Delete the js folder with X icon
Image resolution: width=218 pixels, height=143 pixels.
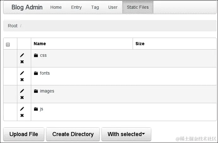(x=22, y=115)
